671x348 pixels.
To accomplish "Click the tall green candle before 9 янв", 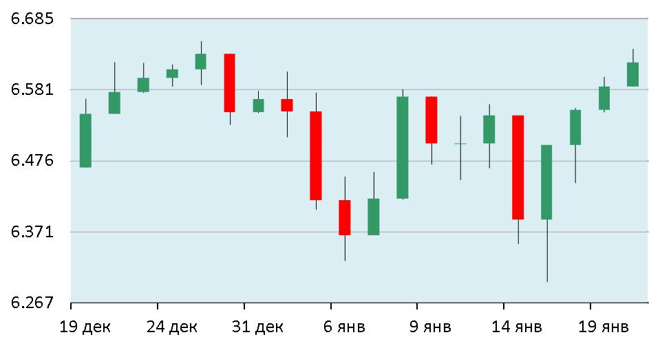I will (403, 147).
